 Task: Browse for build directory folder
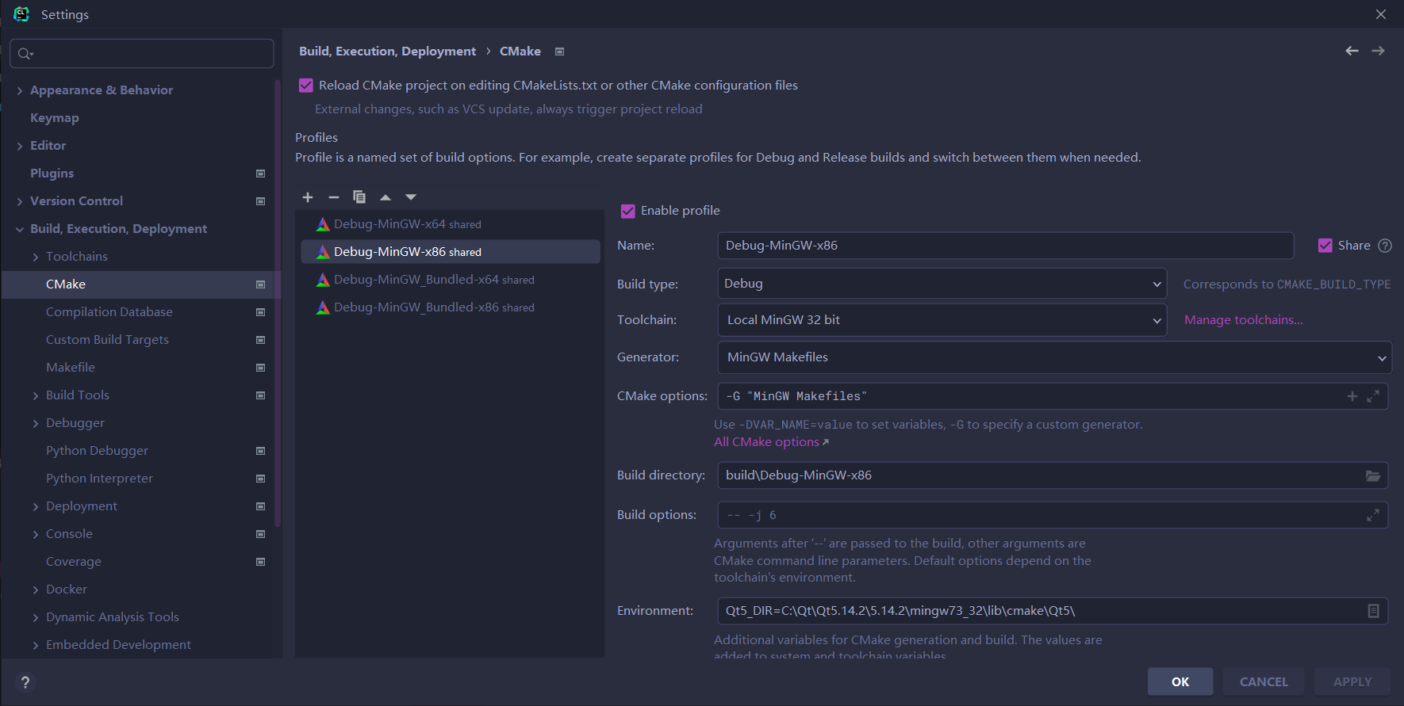pyautogui.click(x=1373, y=475)
